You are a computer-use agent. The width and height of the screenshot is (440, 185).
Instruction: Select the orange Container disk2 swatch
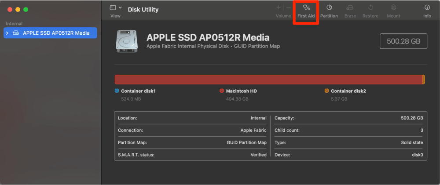coord(326,91)
